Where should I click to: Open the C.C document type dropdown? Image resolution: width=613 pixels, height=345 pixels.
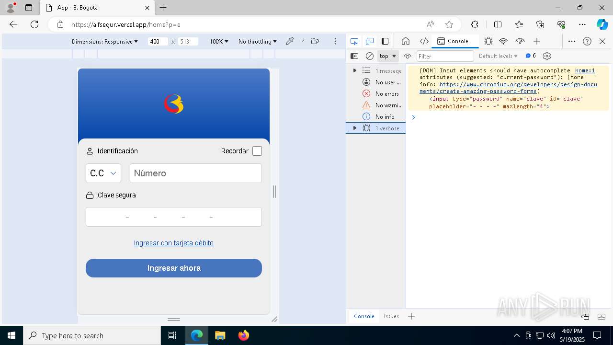click(x=103, y=173)
